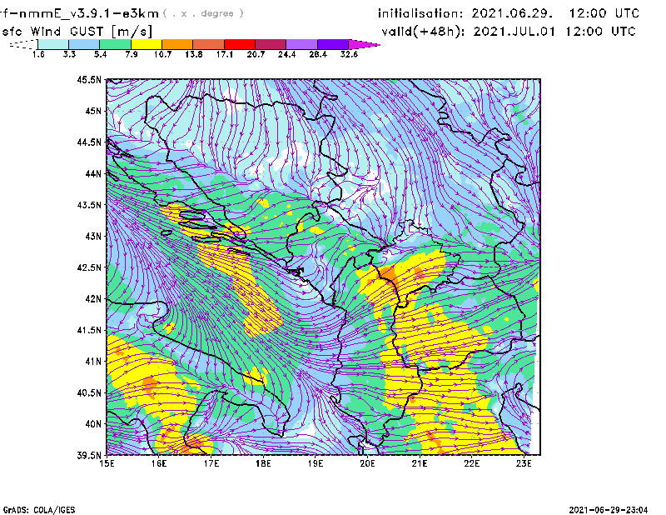The width and height of the screenshot is (666, 515).
Task: Click the 43N latitude label
Action: (93, 236)
